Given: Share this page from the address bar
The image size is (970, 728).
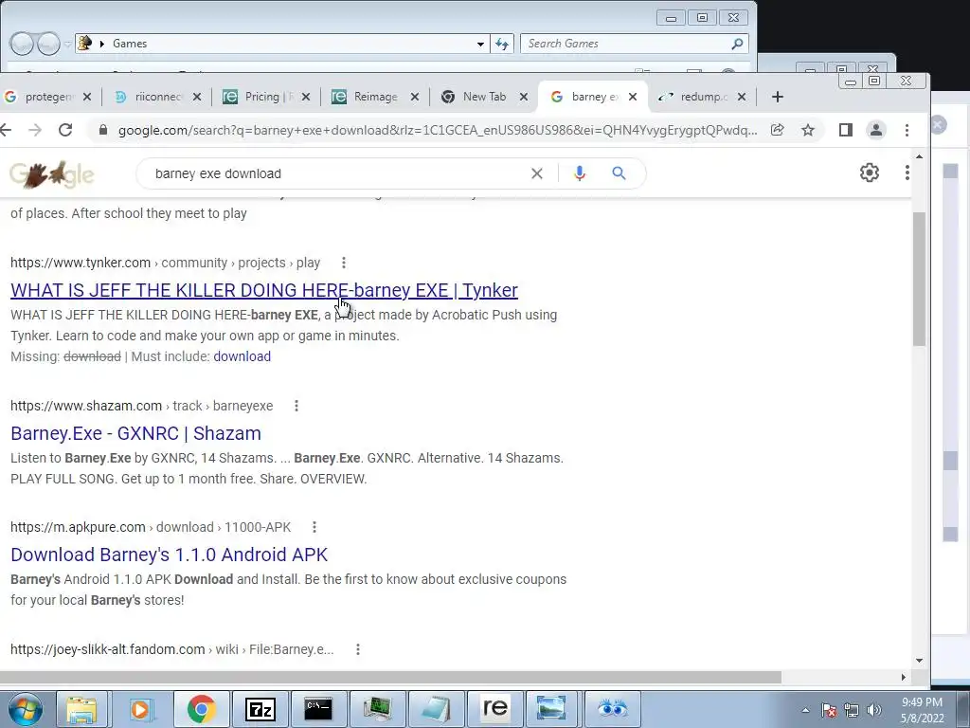Looking at the screenshot, I should 778,130.
